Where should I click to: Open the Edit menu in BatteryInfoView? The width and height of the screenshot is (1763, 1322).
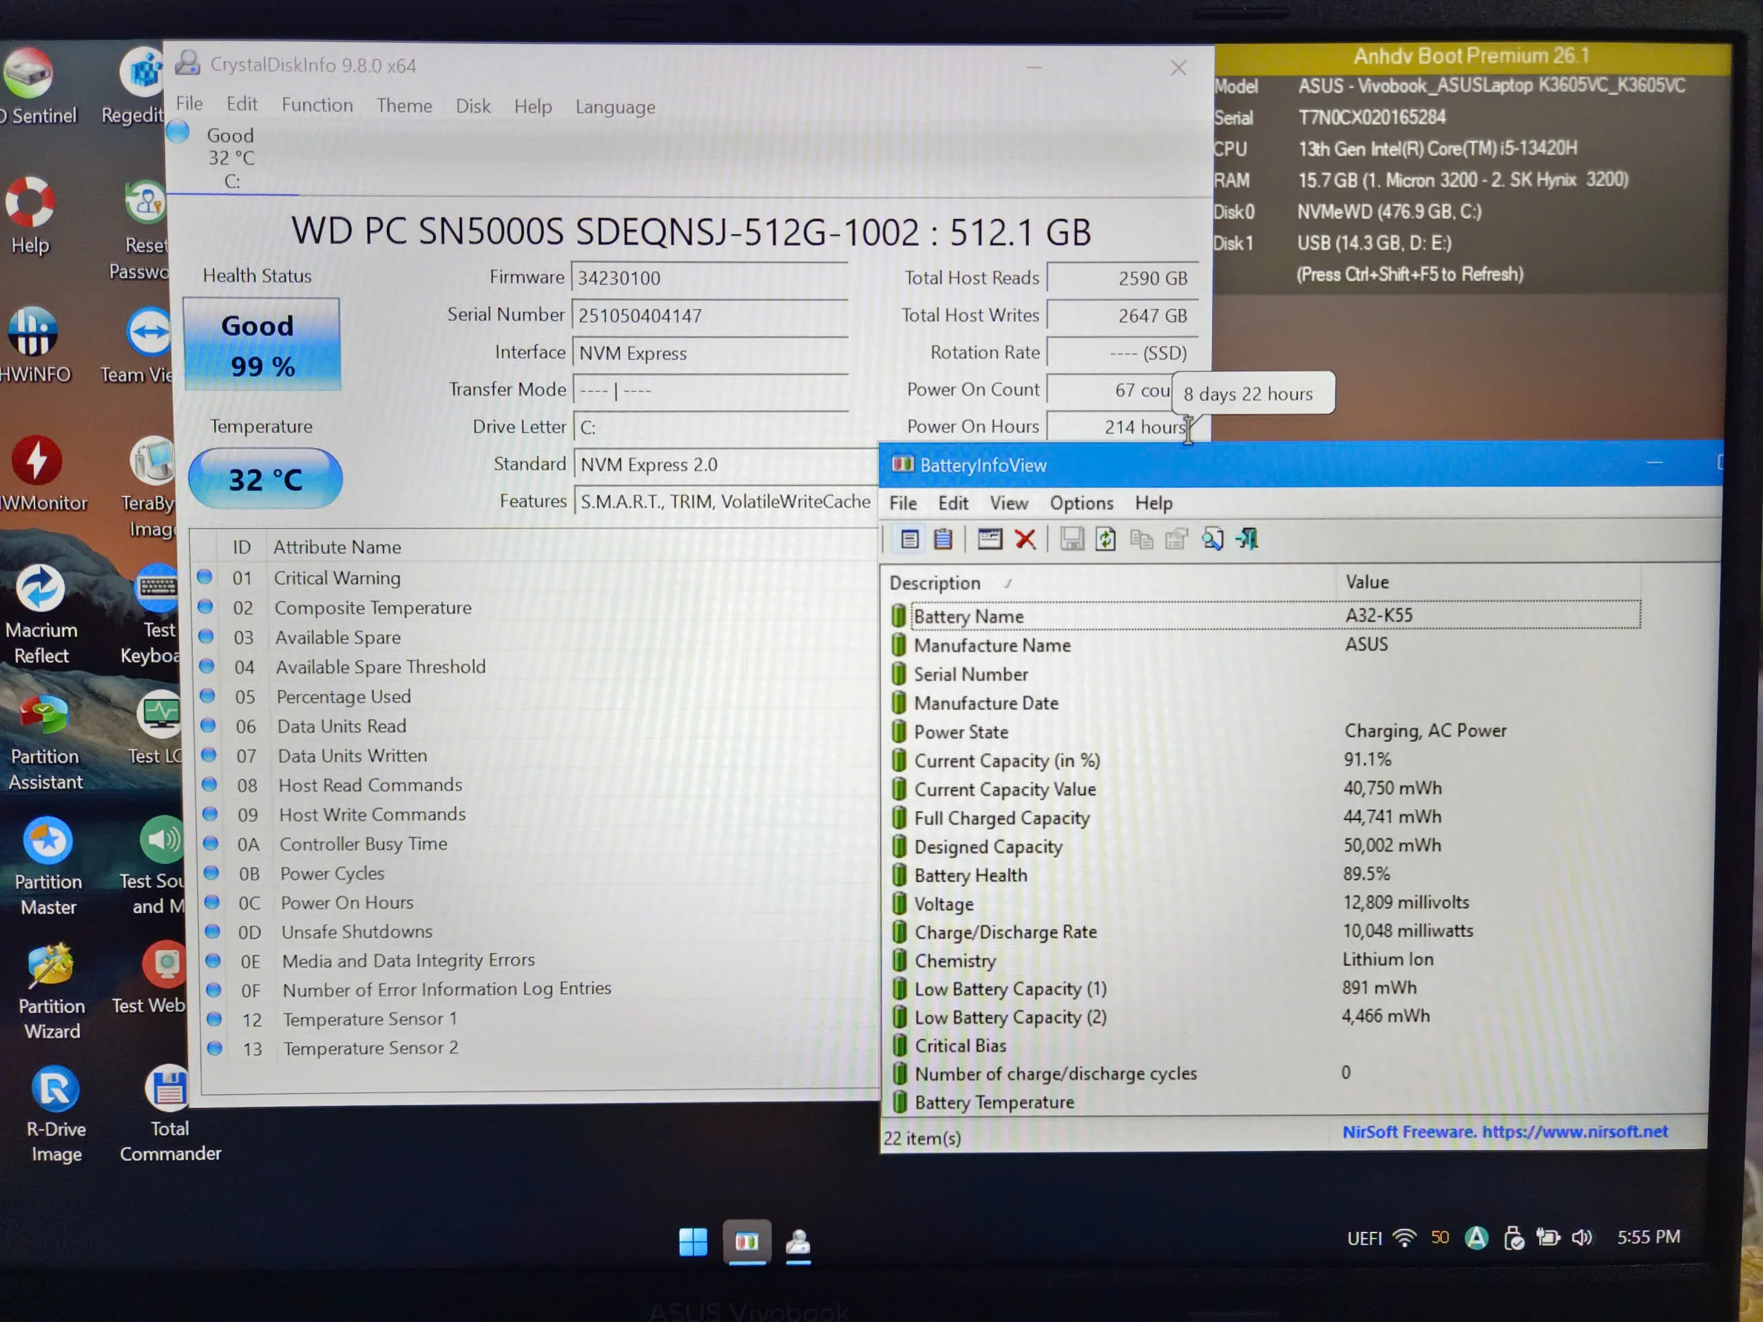pyautogui.click(x=952, y=503)
